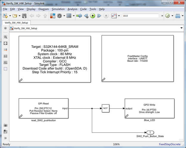The width and height of the screenshot is (186, 148).
Task: Toggle the area annotation box icon
Action: tap(5, 69)
